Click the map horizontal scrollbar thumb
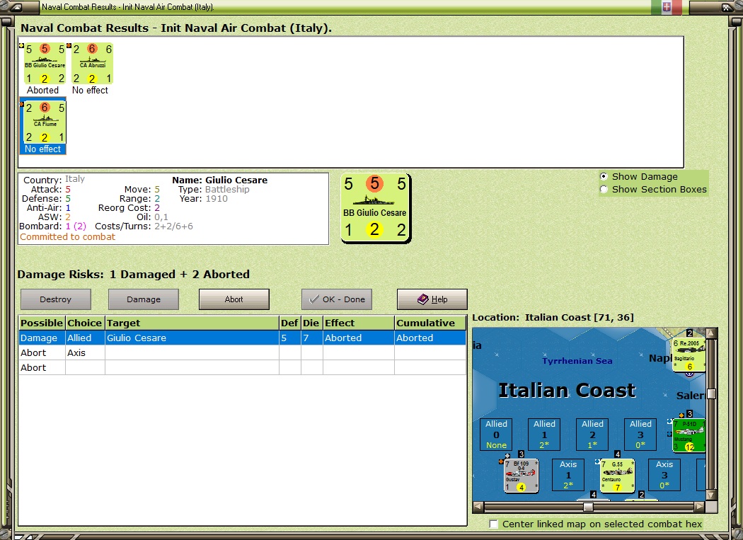This screenshot has height=540, width=743. click(588, 507)
